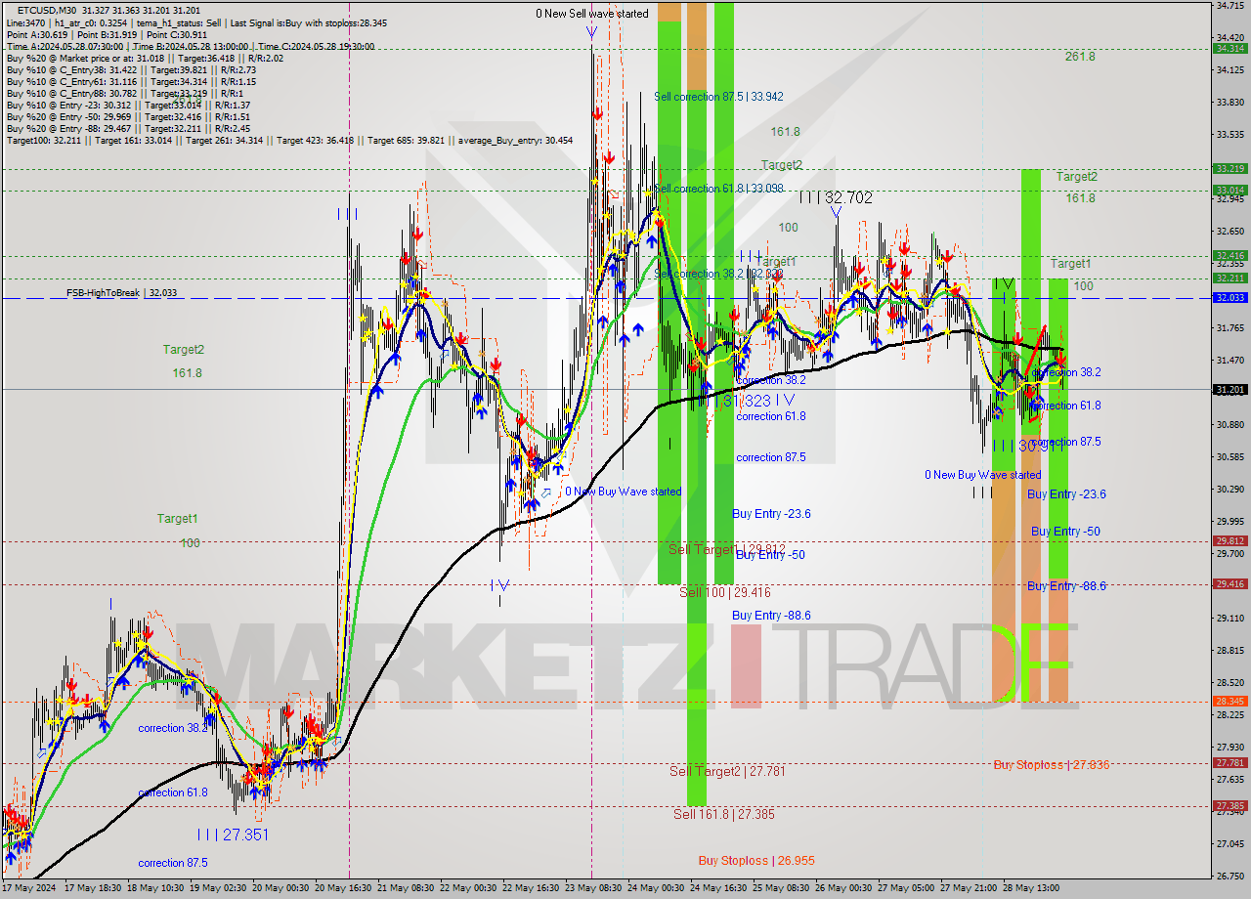Click the '| | | 27.351' swing low label
The height and width of the screenshot is (899, 1251).
(233, 835)
